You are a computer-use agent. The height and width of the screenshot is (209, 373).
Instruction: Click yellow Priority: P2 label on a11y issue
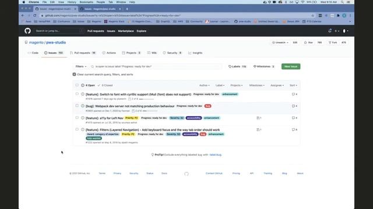(131, 118)
